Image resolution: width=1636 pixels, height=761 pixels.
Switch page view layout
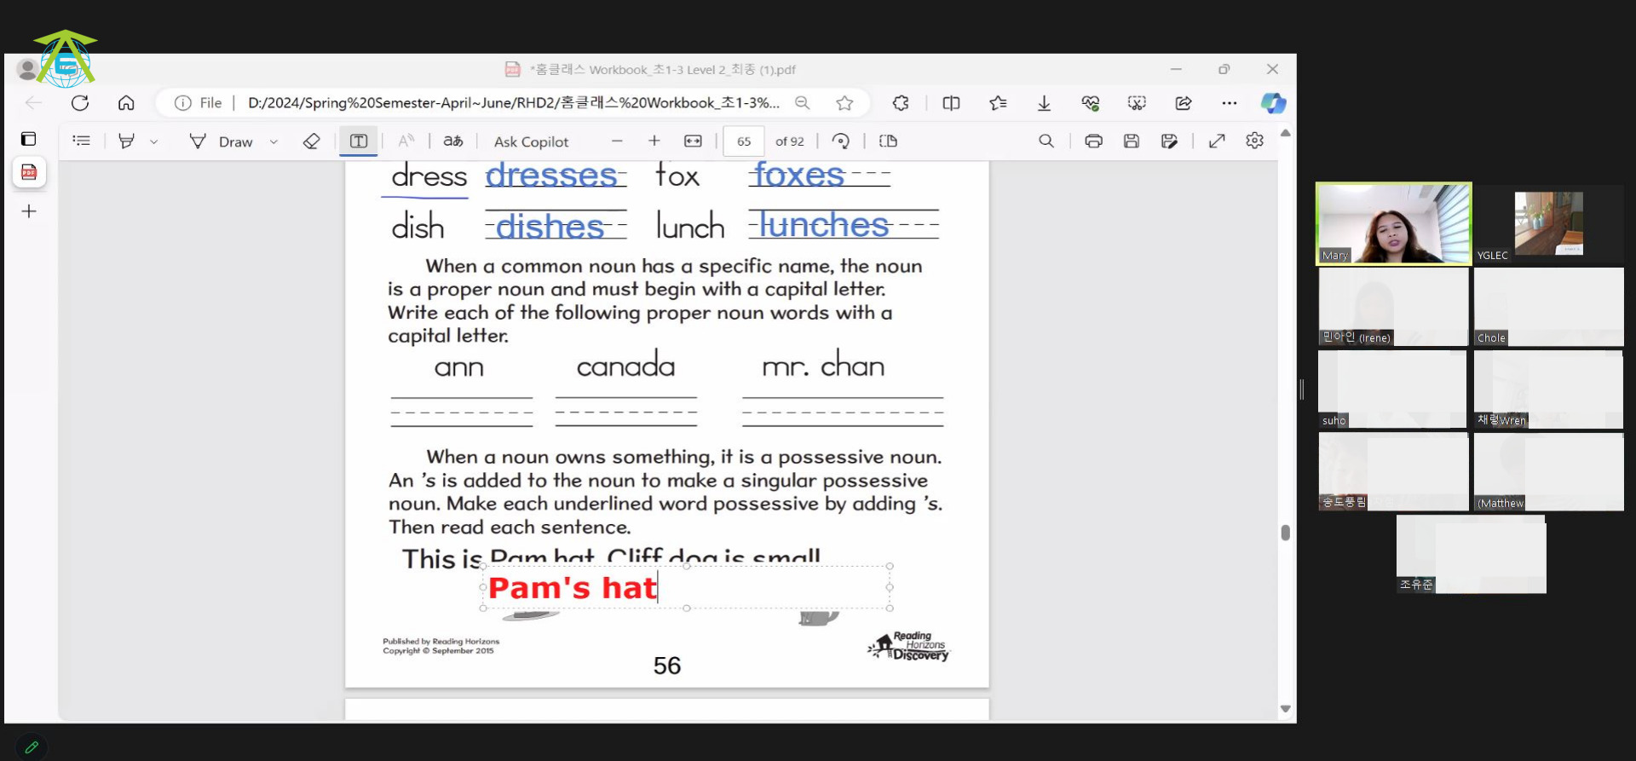(888, 141)
